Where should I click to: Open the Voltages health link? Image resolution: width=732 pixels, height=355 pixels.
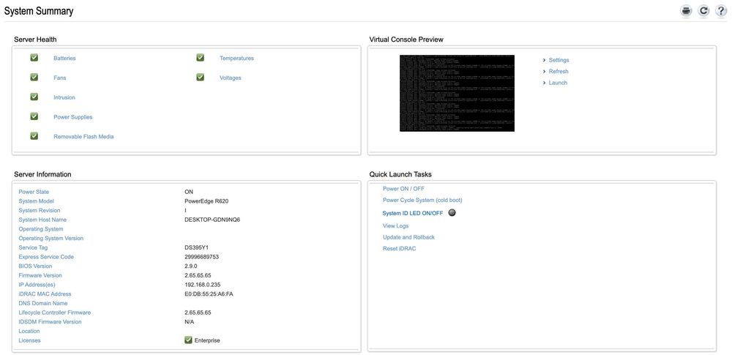pos(231,78)
